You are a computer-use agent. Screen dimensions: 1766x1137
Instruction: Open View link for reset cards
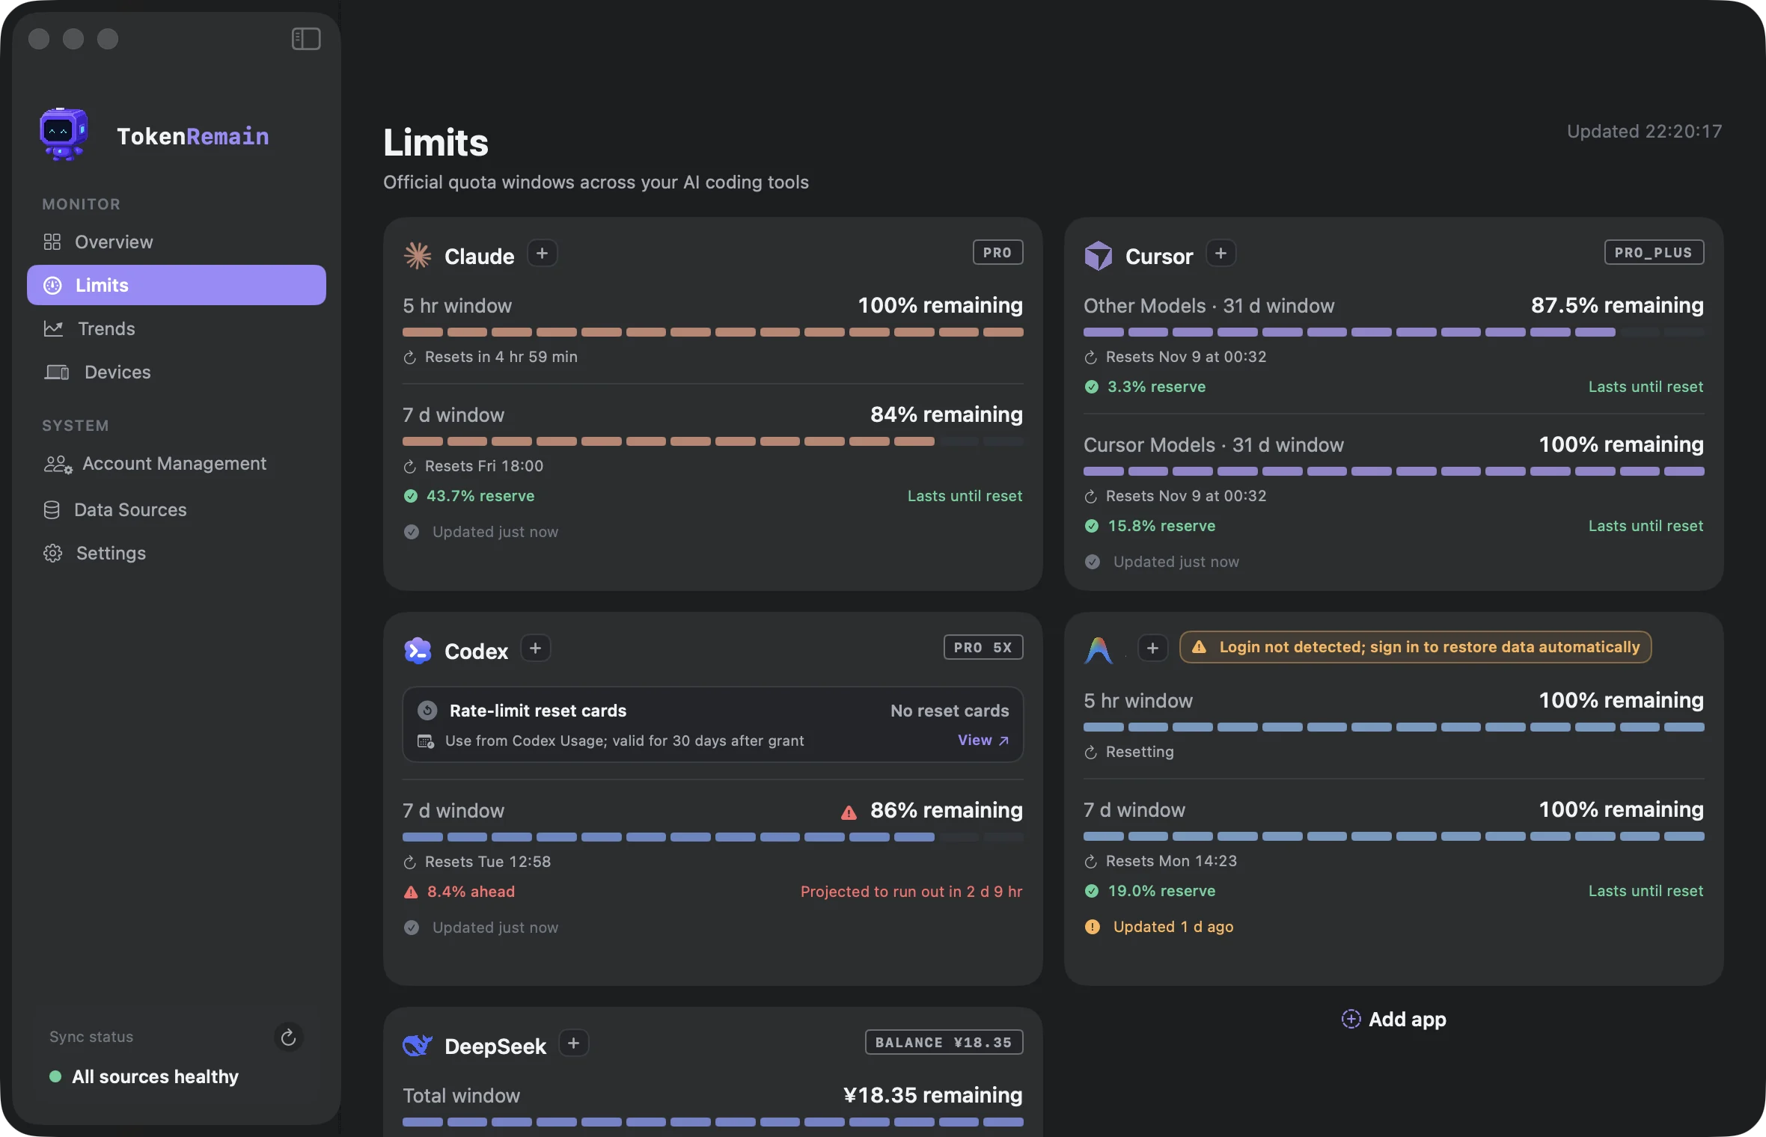click(x=983, y=741)
